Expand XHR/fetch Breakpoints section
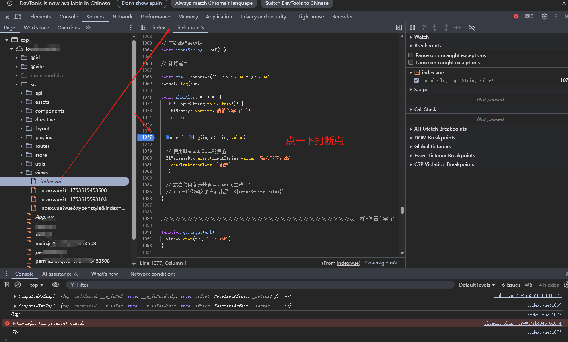This screenshot has width=568, height=342. coord(411,129)
